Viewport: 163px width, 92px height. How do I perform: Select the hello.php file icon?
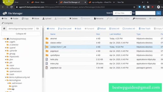click(47, 59)
